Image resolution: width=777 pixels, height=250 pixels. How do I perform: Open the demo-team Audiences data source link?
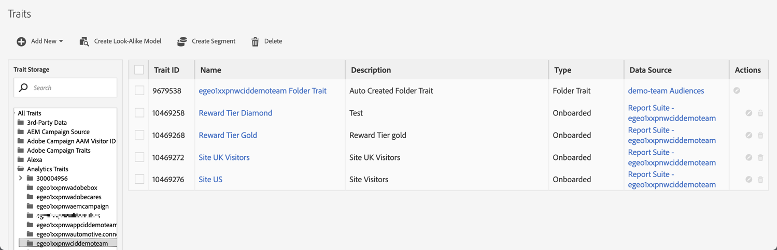(x=666, y=91)
